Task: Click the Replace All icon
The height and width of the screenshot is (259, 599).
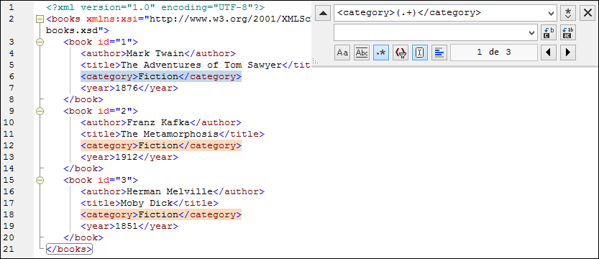Action: [568, 32]
